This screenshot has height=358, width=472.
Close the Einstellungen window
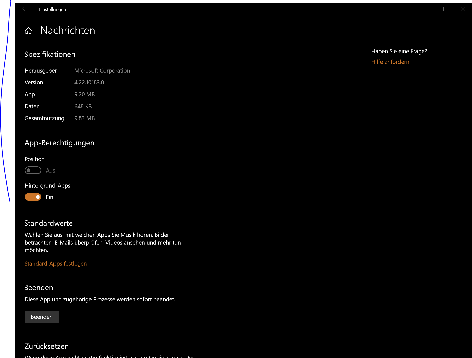[463, 9]
